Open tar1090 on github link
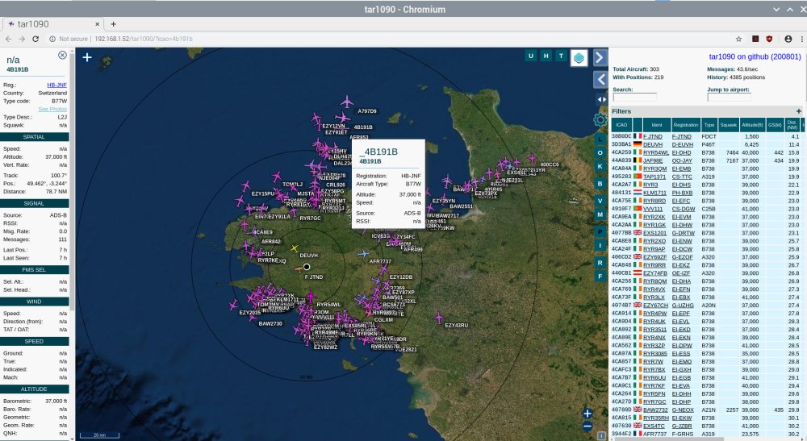This screenshot has width=807, height=441. pyautogui.click(x=755, y=56)
